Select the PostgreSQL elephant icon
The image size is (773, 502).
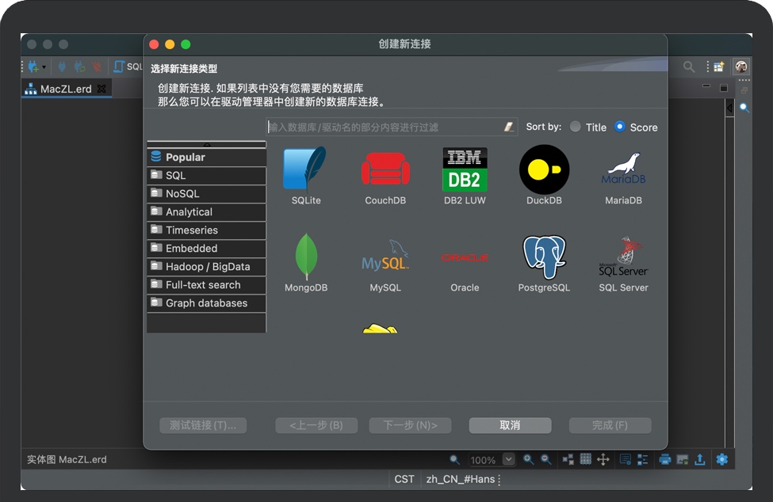click(544, 257)
